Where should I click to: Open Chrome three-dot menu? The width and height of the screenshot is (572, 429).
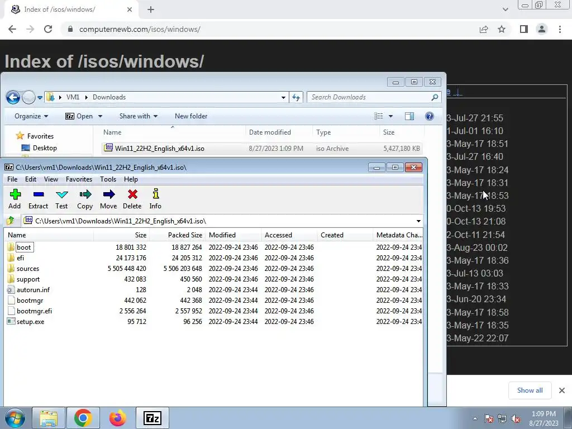[x=560, y=29]
